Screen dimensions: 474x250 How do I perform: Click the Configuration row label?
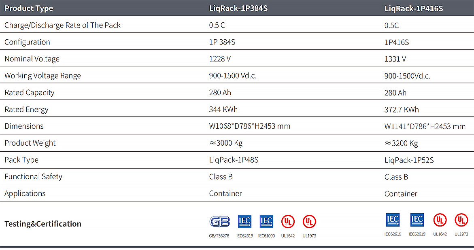point(27,42)
